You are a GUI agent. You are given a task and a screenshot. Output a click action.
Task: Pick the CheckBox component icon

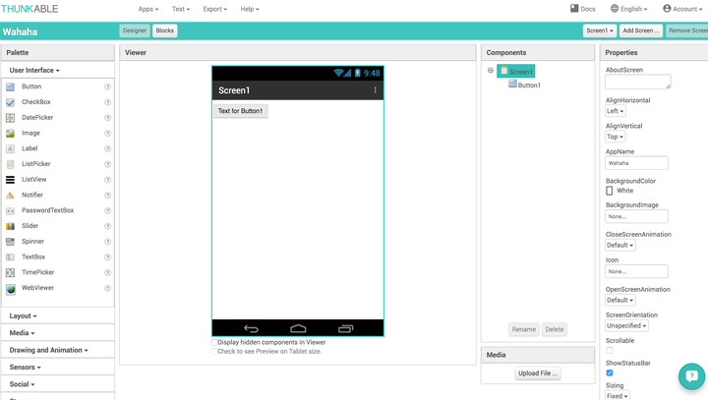tap(10, 102)
